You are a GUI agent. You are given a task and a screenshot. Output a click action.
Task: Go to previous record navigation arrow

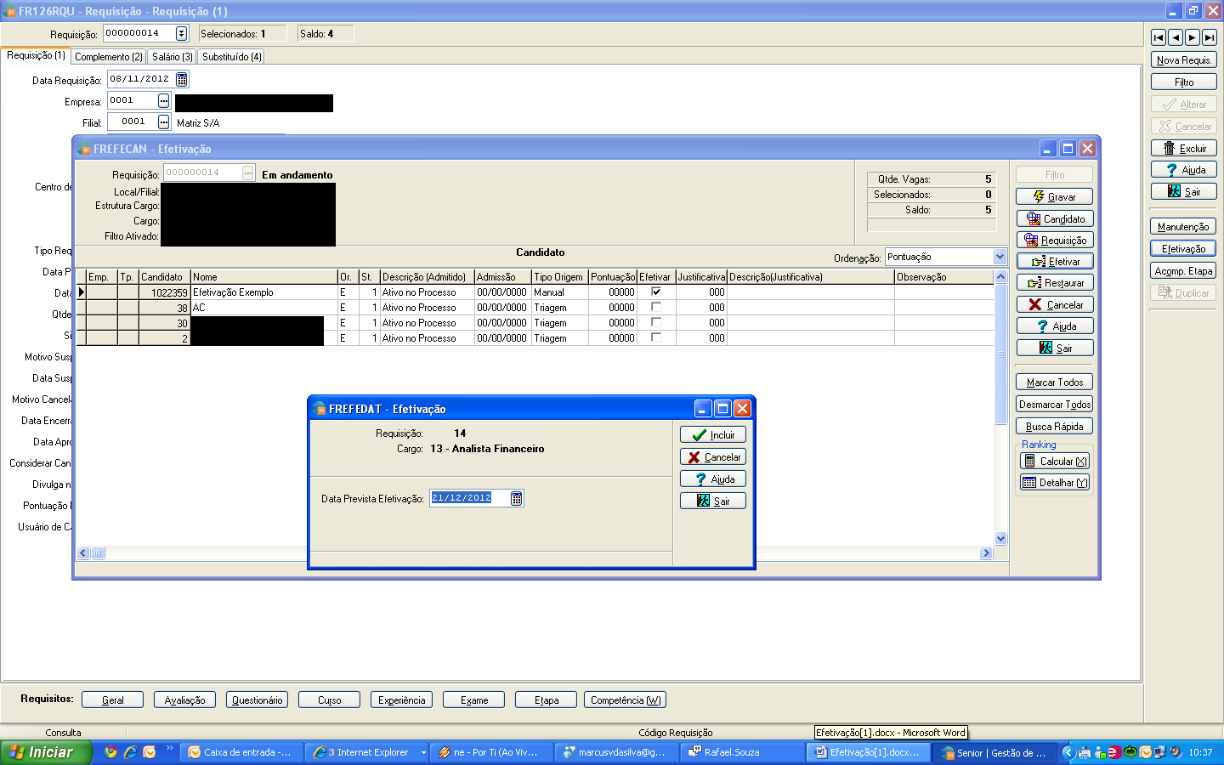point(1176,37)
